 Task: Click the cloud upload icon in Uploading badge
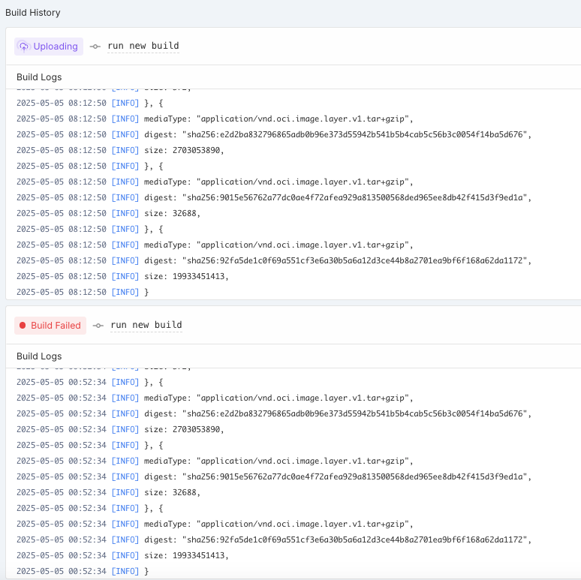[x=24, y=47]
